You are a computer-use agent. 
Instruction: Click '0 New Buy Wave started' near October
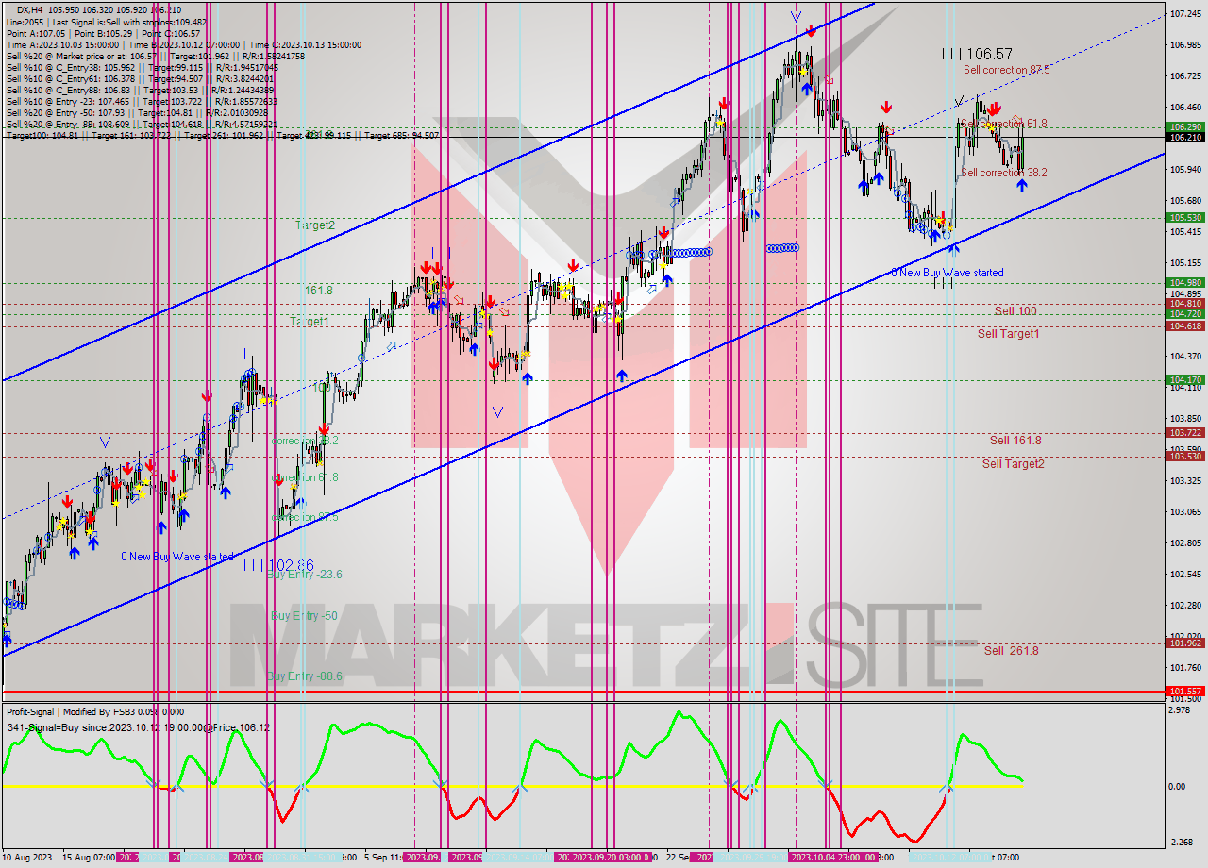point(948,273)
